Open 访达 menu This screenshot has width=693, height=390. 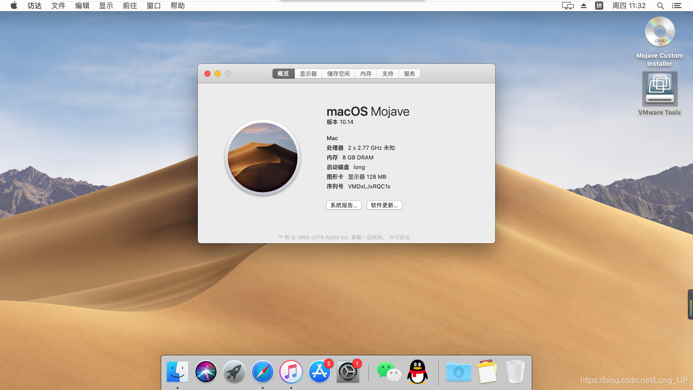pos(34,6)
